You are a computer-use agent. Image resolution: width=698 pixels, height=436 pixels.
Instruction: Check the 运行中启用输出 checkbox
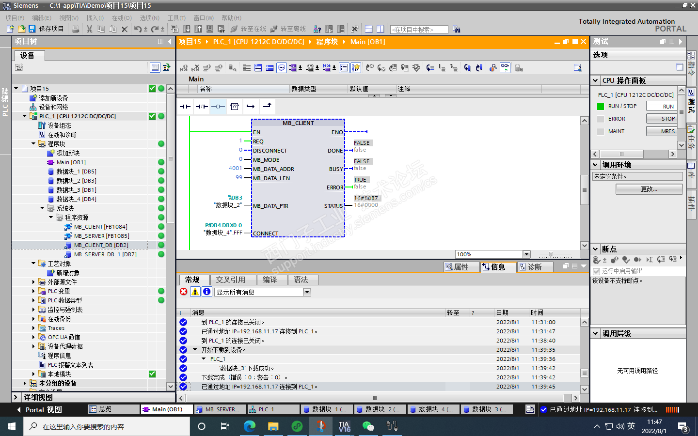click(x=597, y=271)
